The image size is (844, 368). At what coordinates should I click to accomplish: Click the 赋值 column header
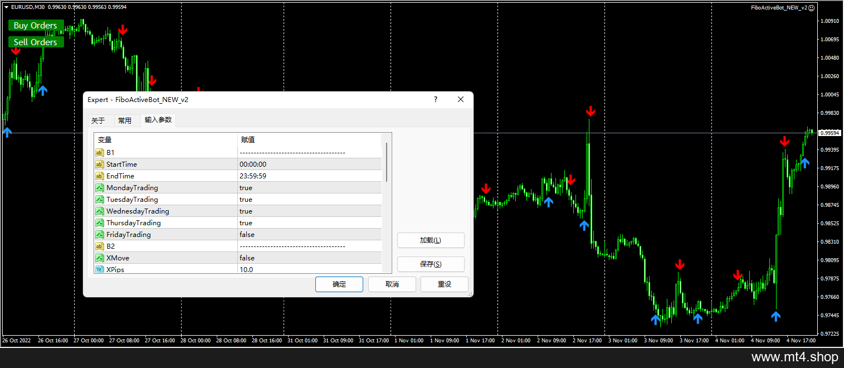(x=309, y=140)
